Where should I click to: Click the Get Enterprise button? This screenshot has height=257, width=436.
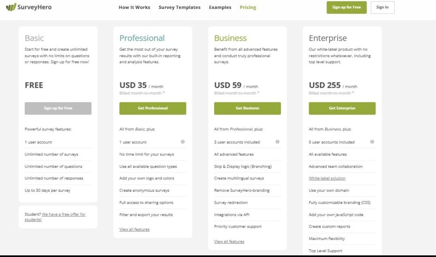(x=342, y=108)
